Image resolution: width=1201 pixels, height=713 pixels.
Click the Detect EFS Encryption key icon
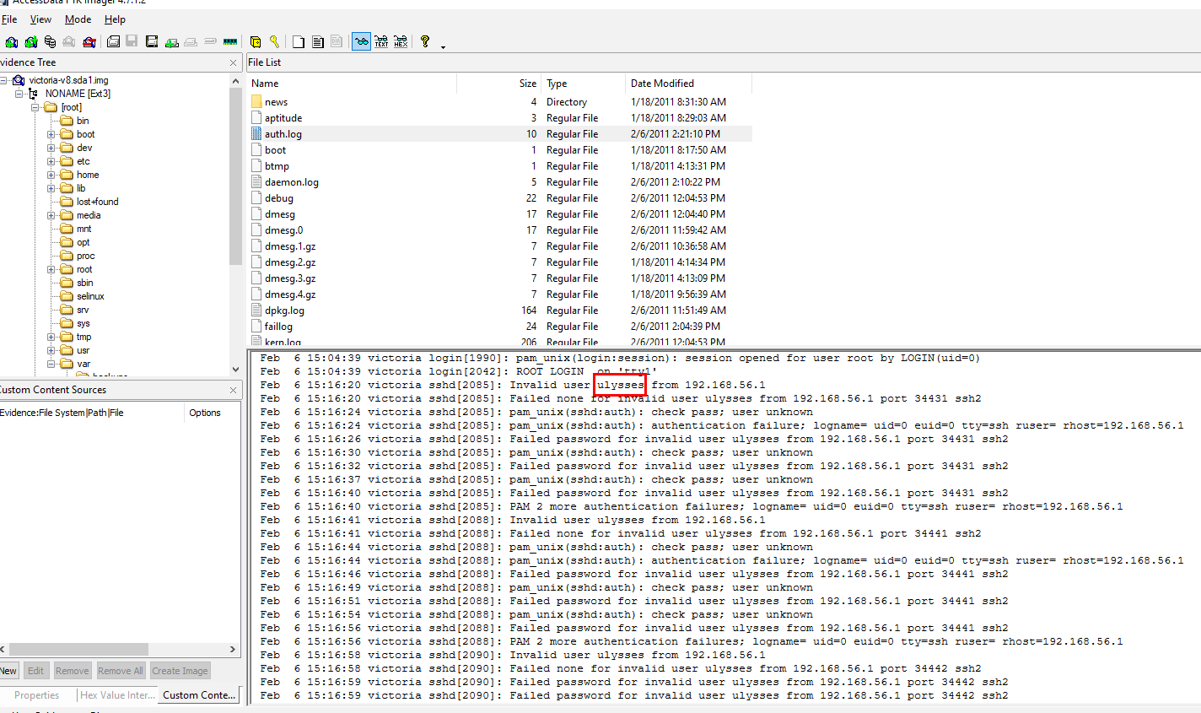(274, 41)
